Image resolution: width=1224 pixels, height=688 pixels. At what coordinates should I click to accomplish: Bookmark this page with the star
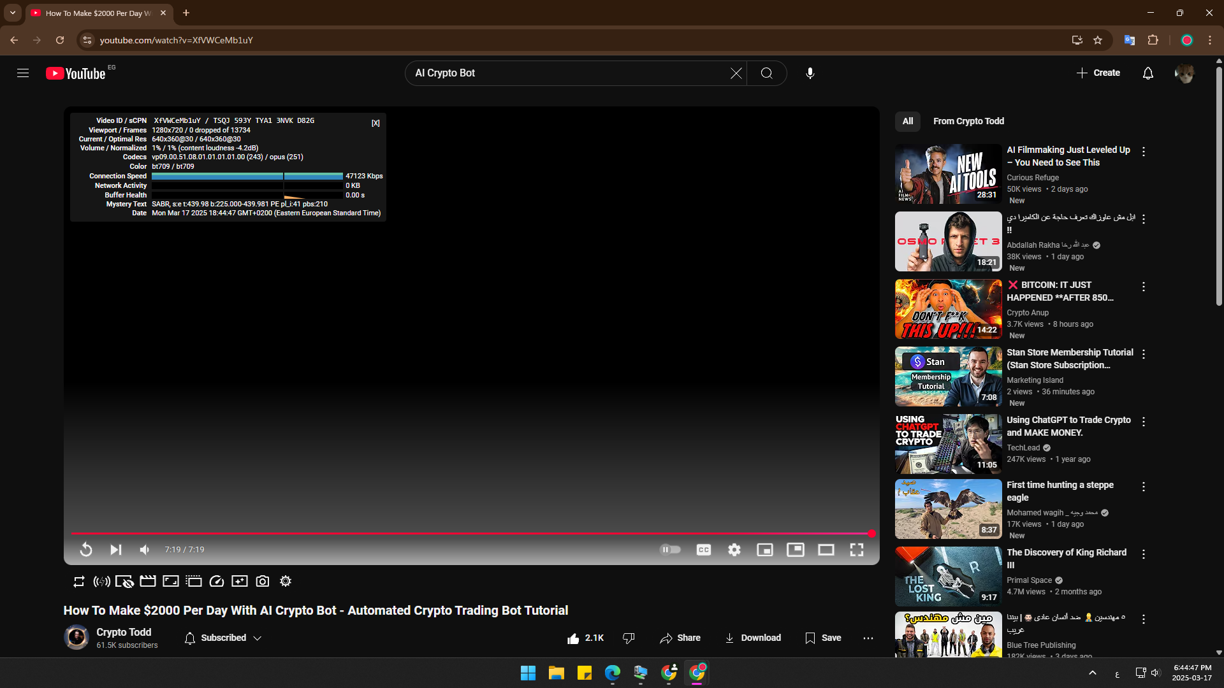[x=1098, y=40]
